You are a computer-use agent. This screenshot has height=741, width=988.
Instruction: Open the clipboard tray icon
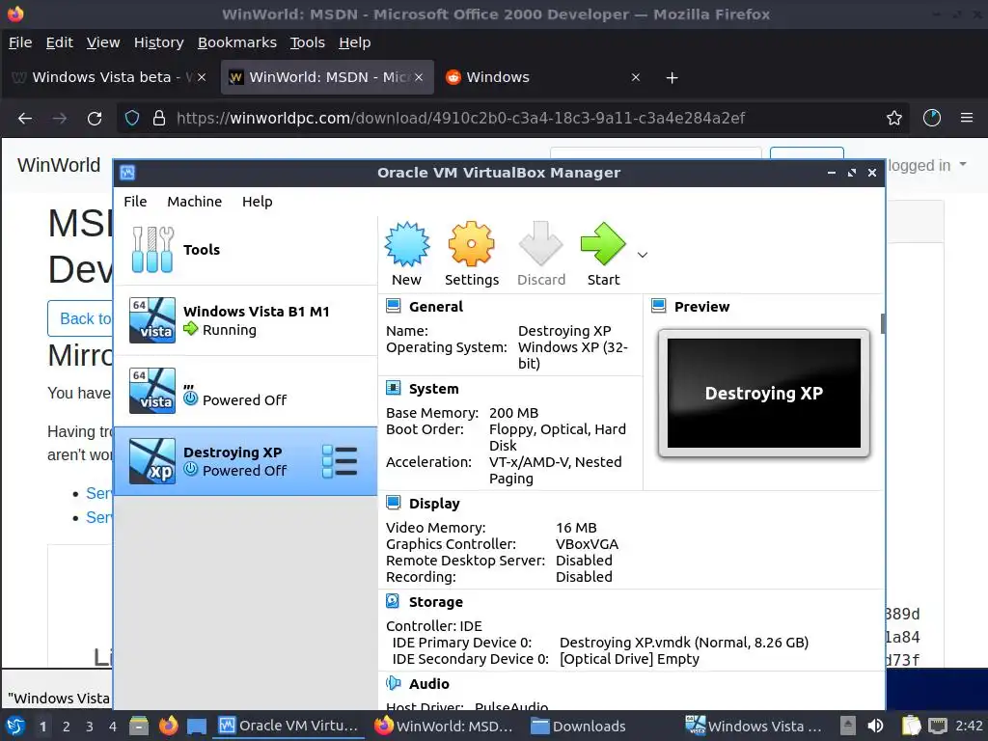(x=910, y=726)
